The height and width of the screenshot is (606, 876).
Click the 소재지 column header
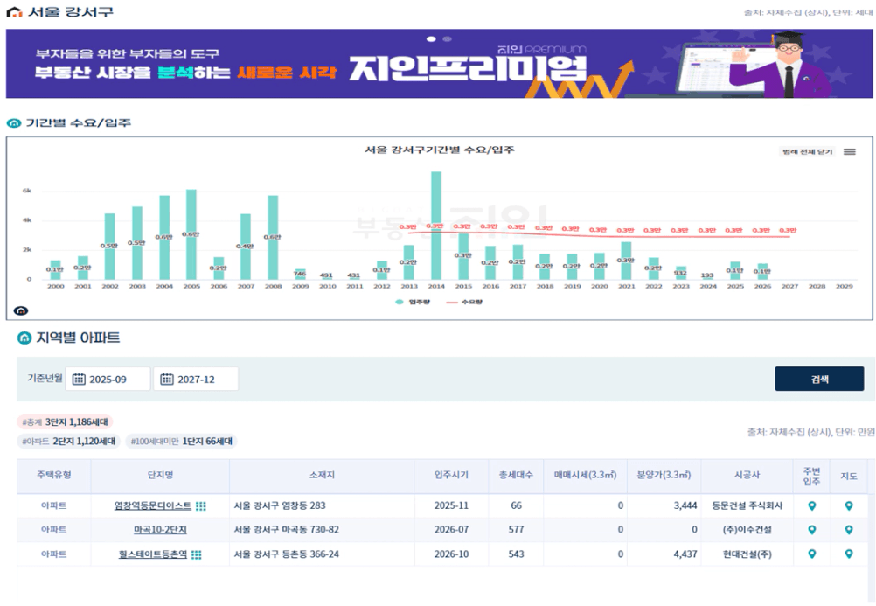point(322,475)
